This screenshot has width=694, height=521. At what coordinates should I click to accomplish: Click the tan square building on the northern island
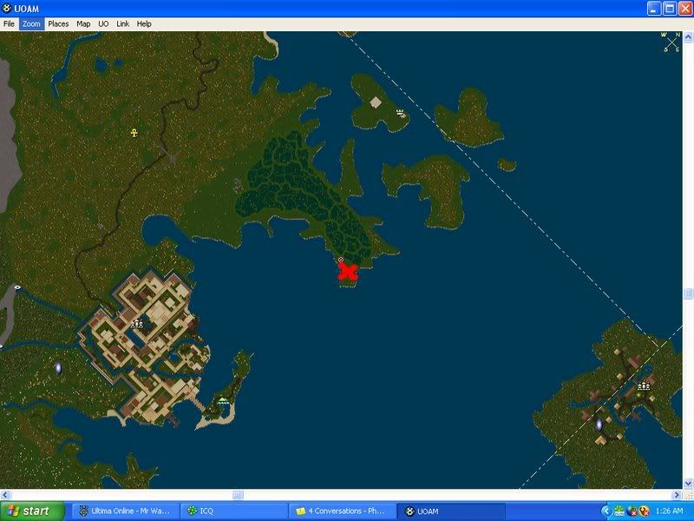376,102
